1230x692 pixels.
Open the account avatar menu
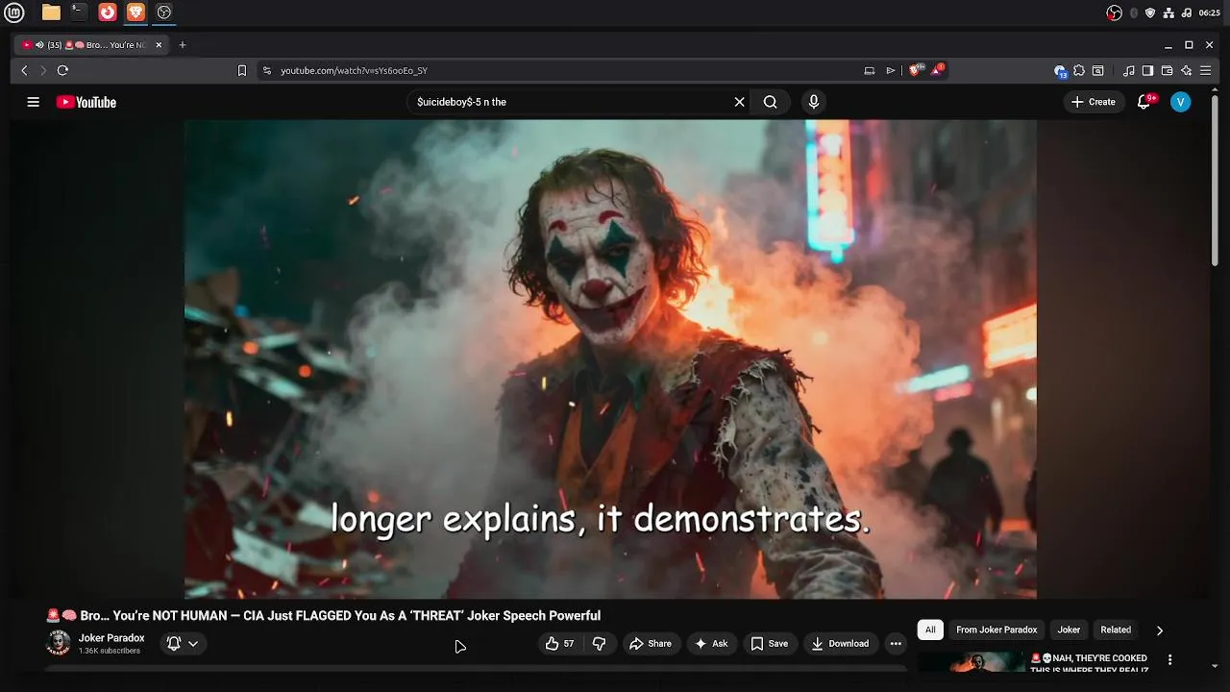[1180, 102]
